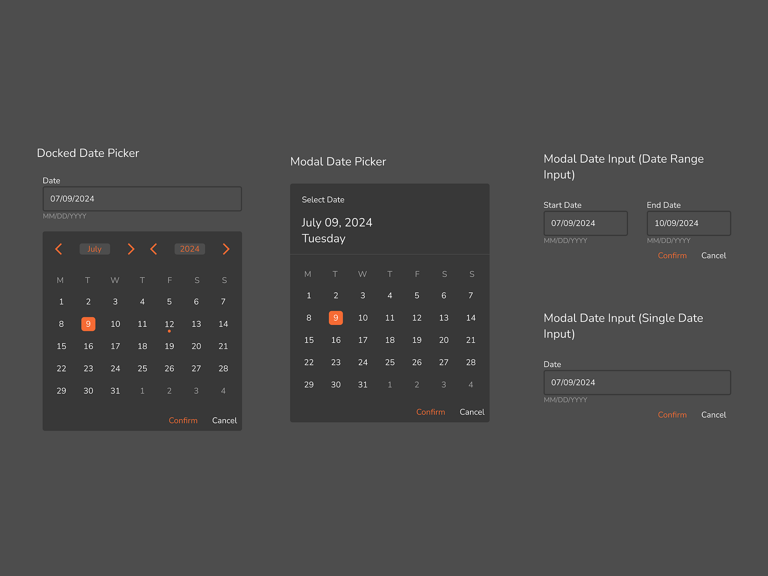Viewport: 768px width, 576px height.
Task: Open the 2024 year selector
Action: pos(190,249)
